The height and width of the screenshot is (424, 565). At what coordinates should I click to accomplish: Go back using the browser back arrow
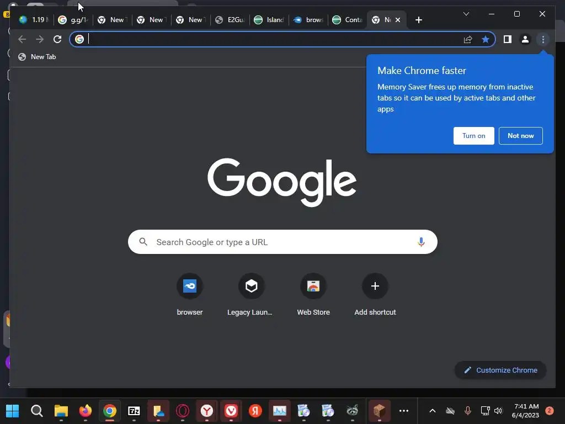(22, 39)
